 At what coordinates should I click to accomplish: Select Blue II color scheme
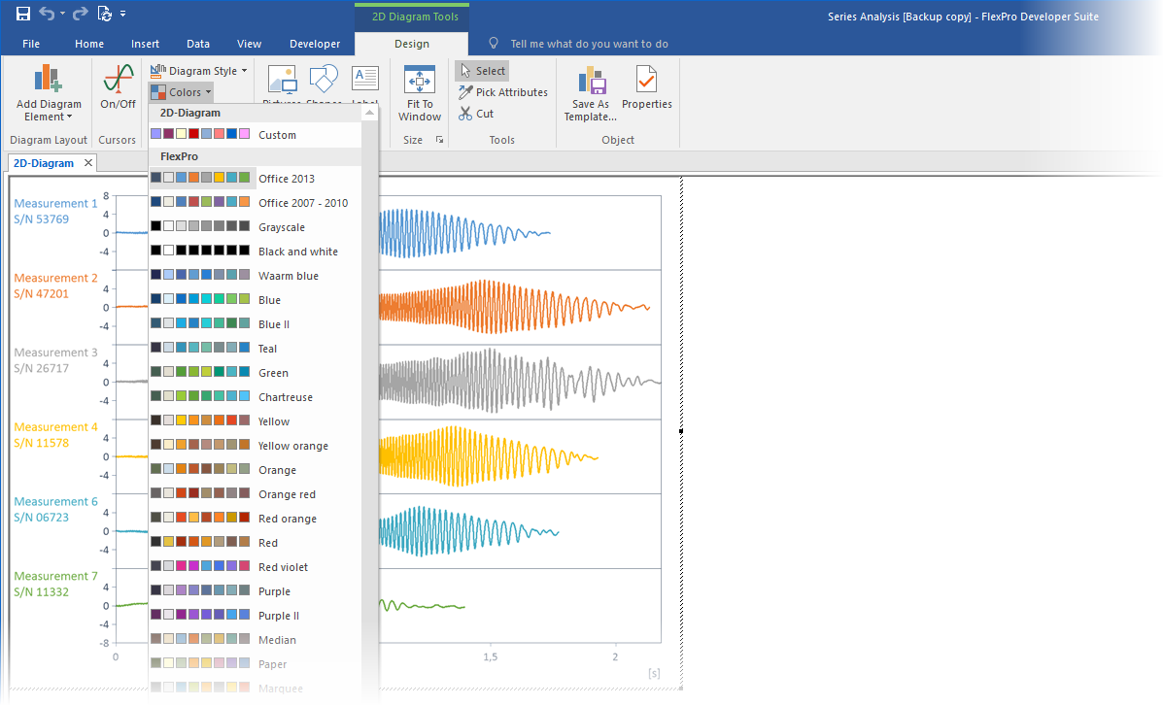pyautogui.click(x=256, y=324)
